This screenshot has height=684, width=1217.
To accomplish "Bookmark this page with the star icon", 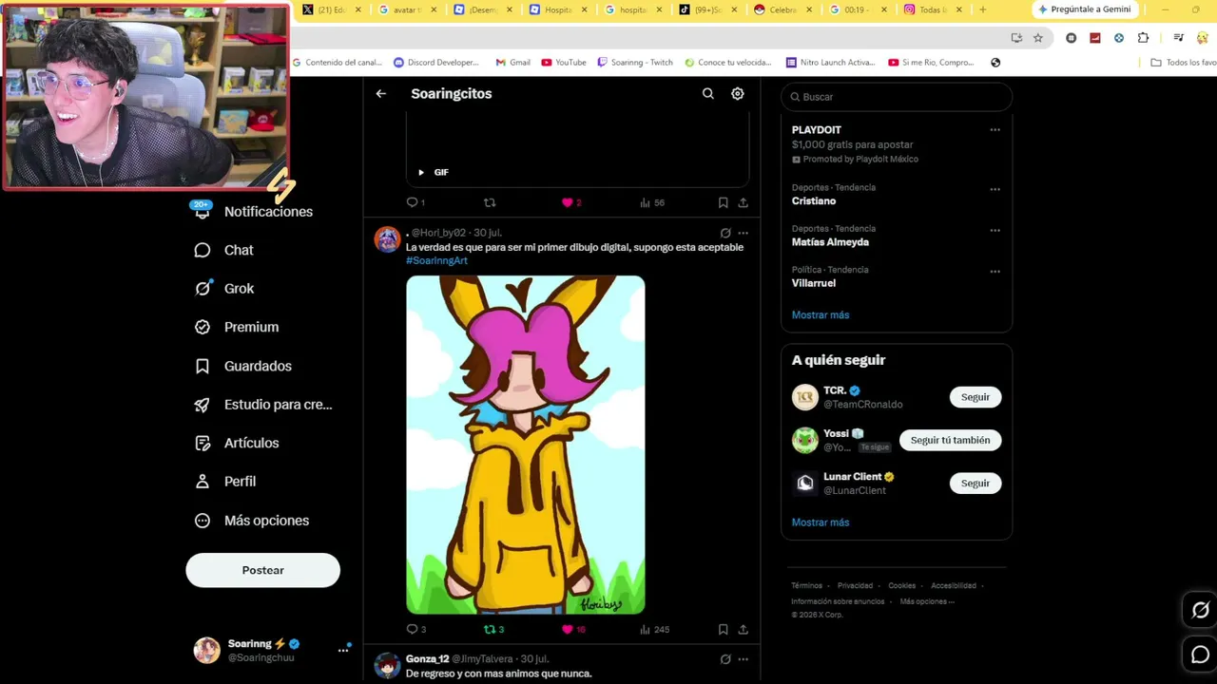I will [1038, 38].
